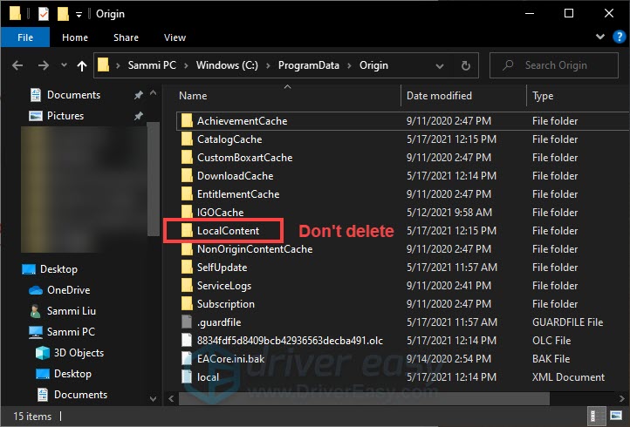Select CustomBoxartCache folder icon

pos(187,157)
